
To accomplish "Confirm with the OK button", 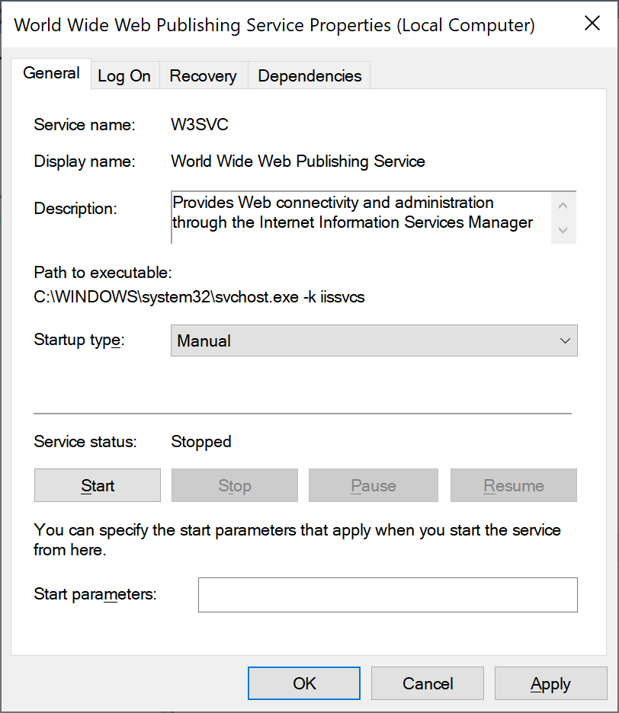I will 304,683.
